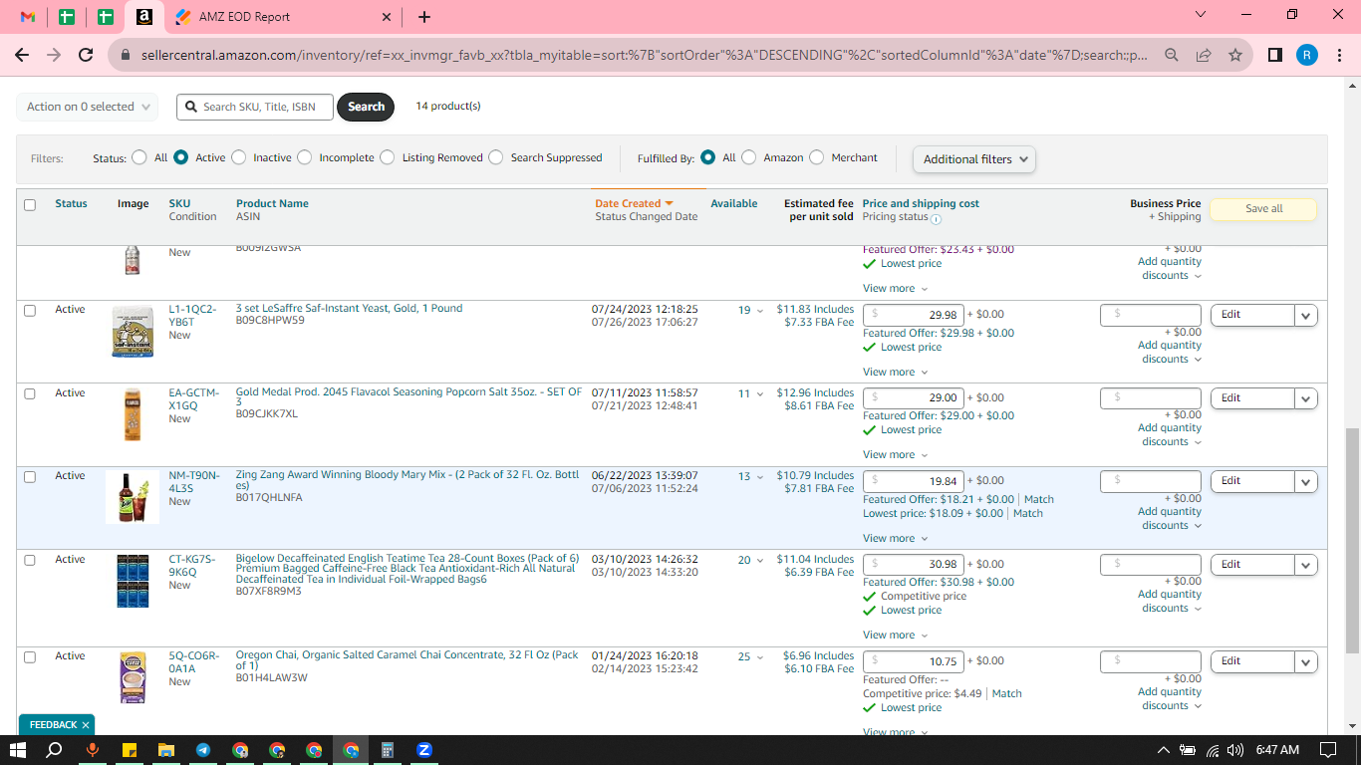1361x765 pixels.
Task: Open Windows taskbar search
Action: pos(55,750)
